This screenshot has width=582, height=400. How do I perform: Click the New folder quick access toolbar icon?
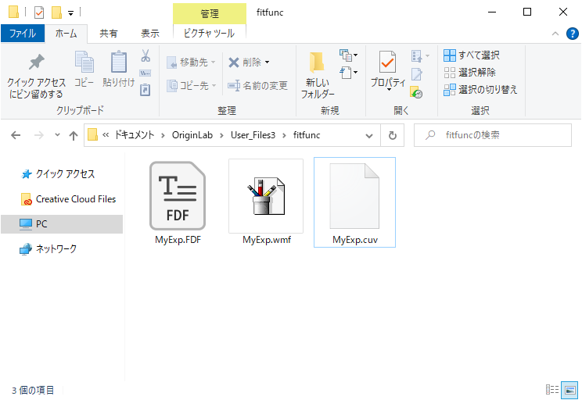(56, 12)
